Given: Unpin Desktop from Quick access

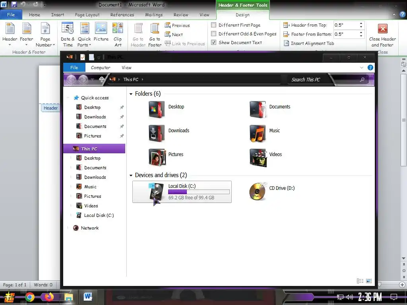Looking at the screenshot, I should [x=122, y=107].
